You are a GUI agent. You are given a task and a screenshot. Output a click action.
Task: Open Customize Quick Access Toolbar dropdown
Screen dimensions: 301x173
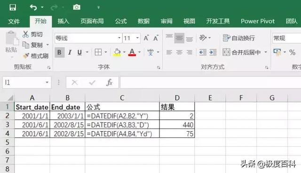98,8
